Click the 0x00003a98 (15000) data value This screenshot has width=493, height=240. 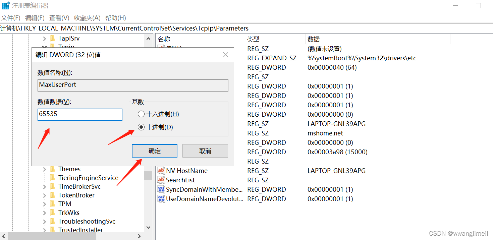pos(337,152)
